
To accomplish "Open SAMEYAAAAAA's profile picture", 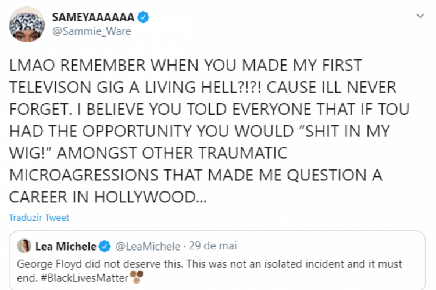I will click(24, 23).
